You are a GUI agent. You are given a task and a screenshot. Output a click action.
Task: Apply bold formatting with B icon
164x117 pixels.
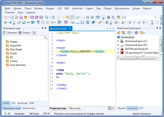pos(130,22)
